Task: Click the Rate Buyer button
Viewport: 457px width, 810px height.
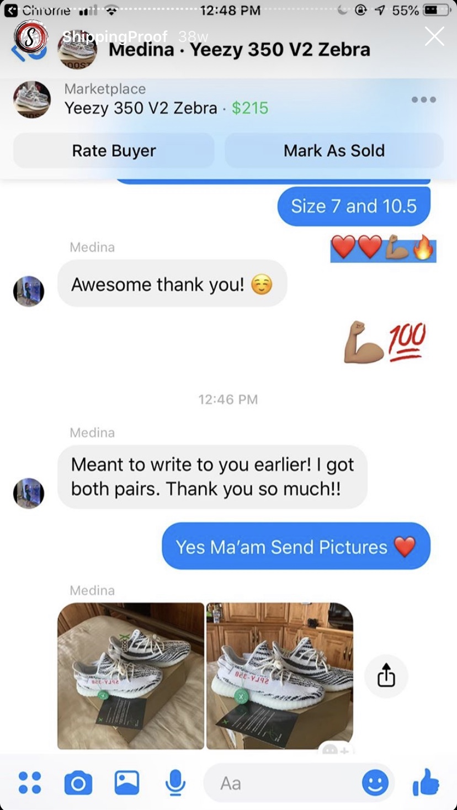Action: (114, 150)
